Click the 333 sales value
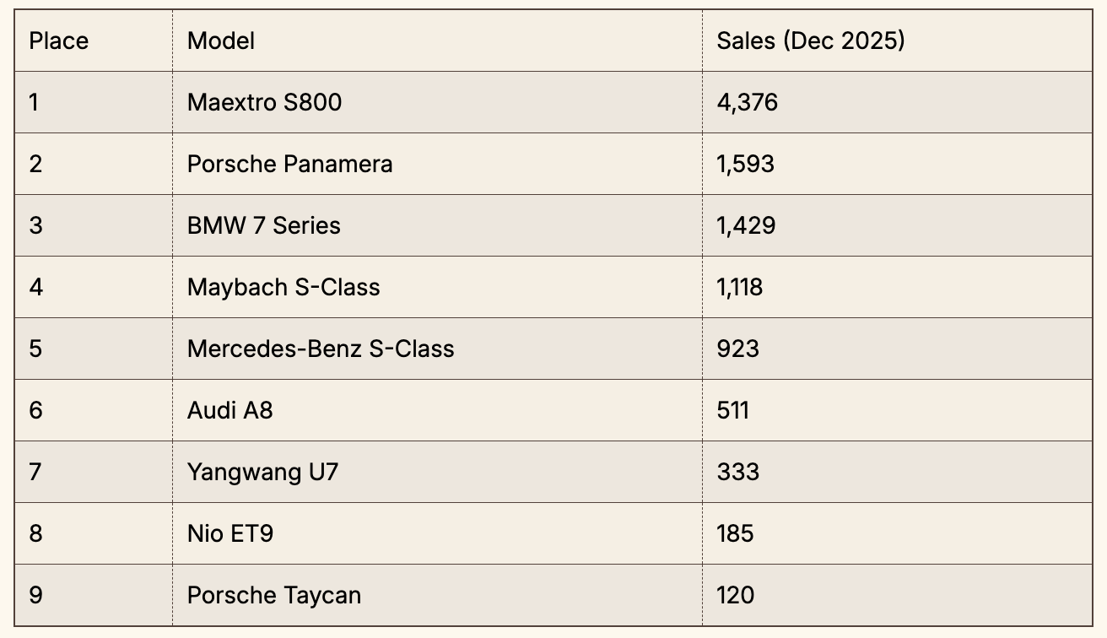 [x=737, y=471]
